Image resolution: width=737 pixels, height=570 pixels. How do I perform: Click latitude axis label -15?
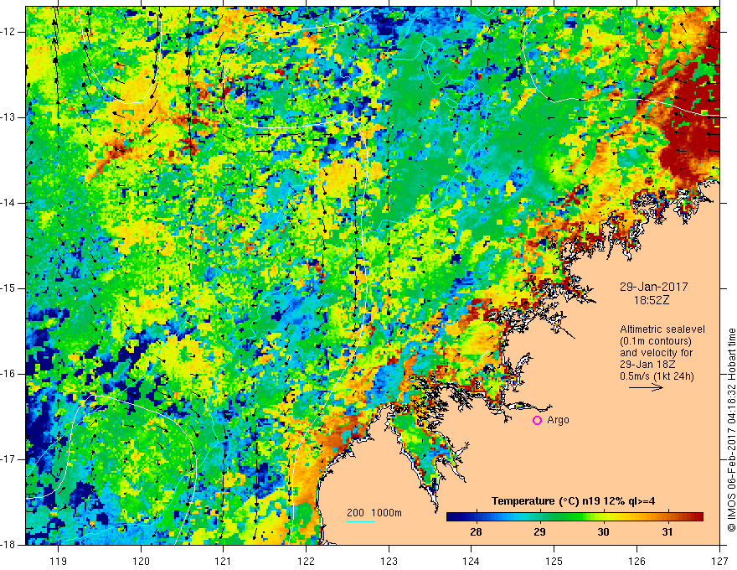8,288
